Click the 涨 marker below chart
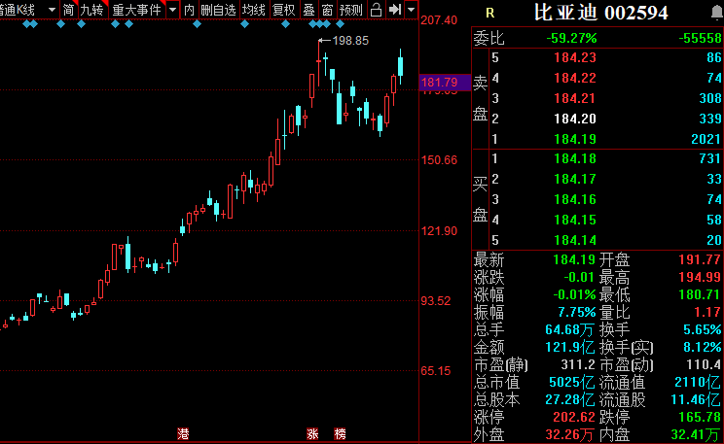Image resolution: width=724 pixels, height=444 pixels. tap(312, 433)
